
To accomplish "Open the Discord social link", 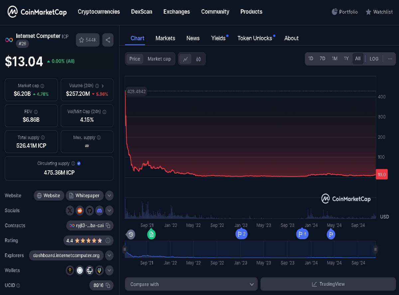I will point(99,211).
